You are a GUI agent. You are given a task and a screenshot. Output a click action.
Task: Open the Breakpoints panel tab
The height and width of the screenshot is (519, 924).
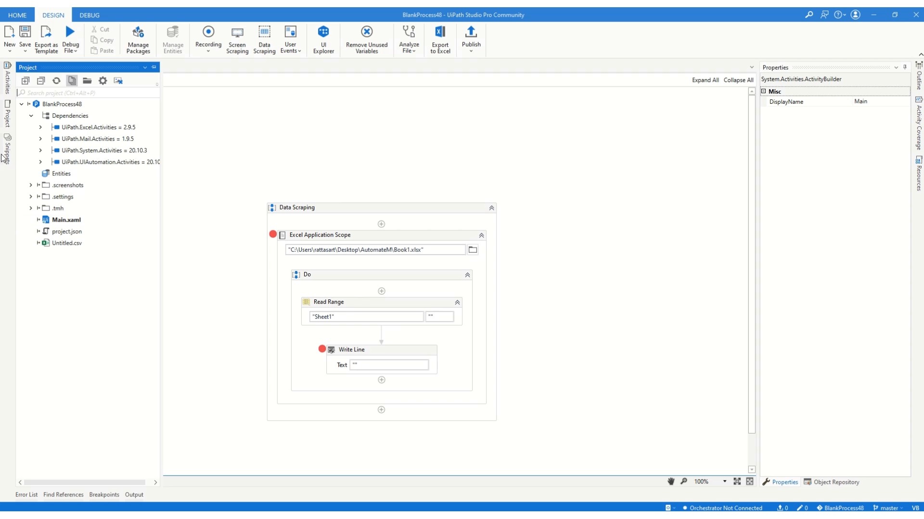[x=104, y=494]
